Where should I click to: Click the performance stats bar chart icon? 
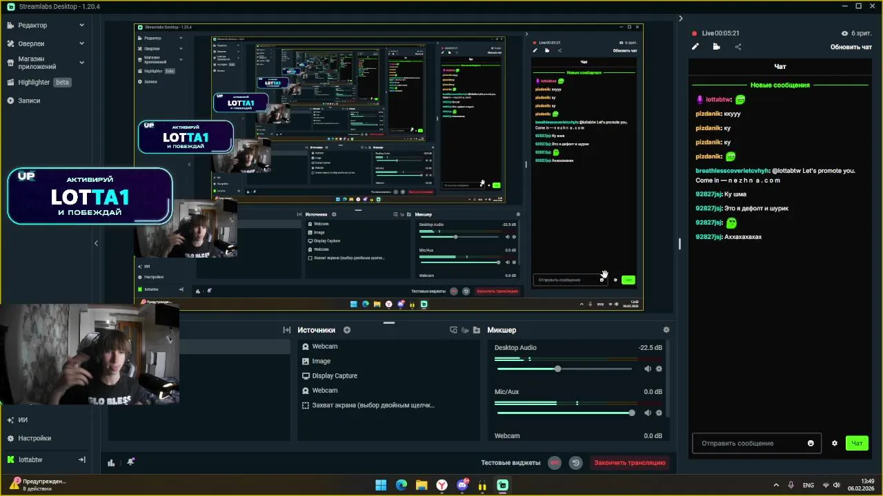[x=111, y=462]
